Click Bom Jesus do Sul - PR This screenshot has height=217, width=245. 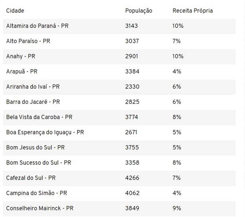35,148
